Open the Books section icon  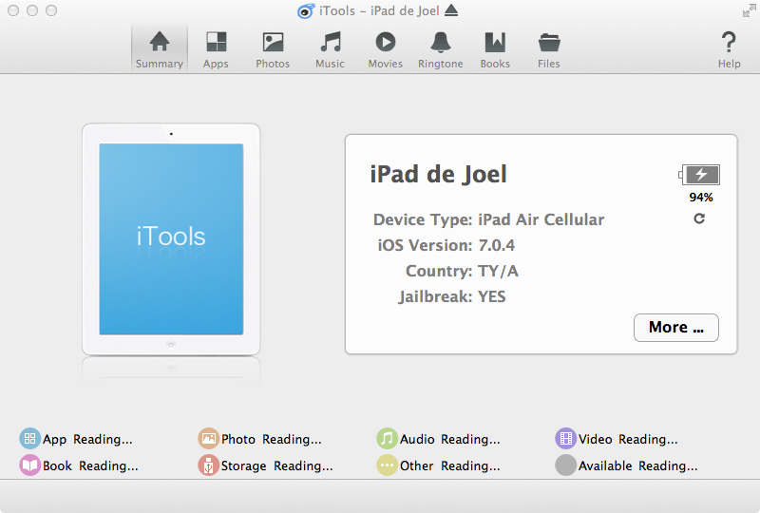point(495,42)
